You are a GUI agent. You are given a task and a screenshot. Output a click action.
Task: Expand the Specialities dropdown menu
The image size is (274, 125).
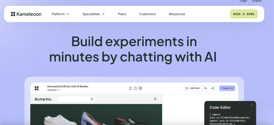(x=93, y=14)
